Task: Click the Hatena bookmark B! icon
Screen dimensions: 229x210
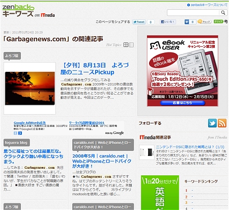Action: click(x=187, y=22)
